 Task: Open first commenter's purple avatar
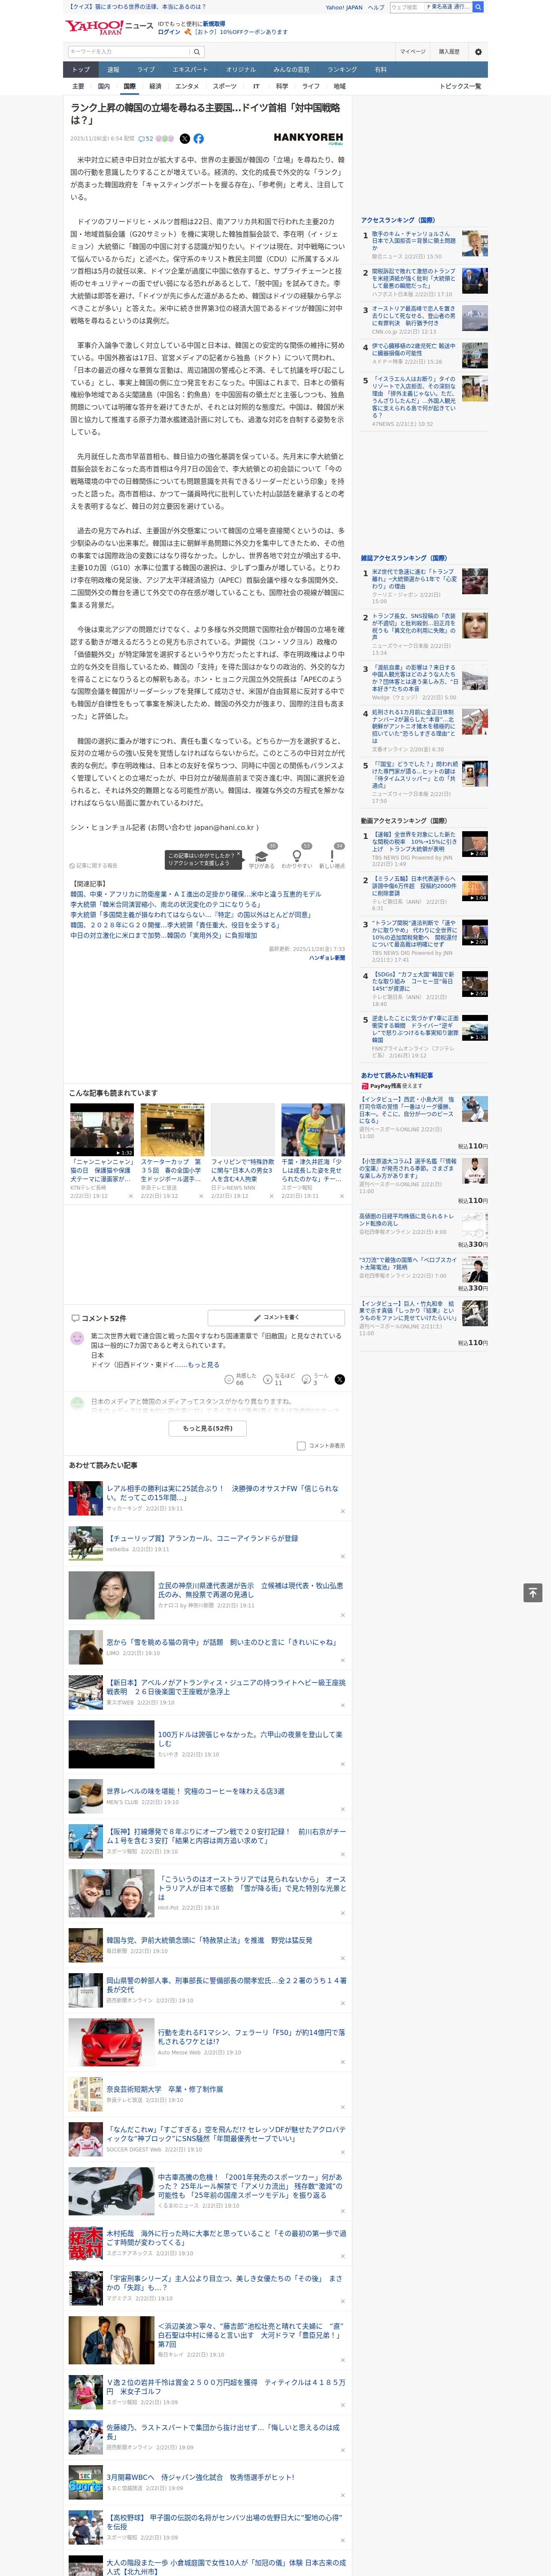tap(77, 1338)
